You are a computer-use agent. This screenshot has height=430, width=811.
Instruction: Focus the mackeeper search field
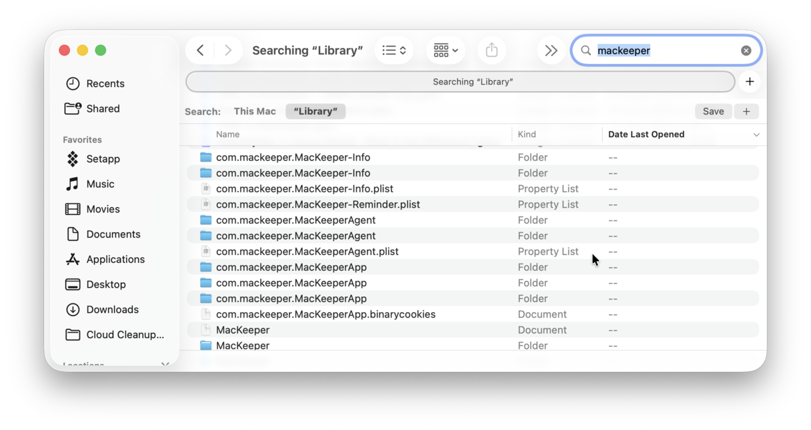pos(666,51)
